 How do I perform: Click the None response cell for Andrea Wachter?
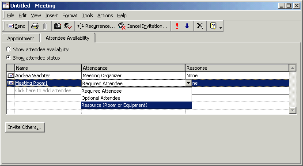point(237,75)
